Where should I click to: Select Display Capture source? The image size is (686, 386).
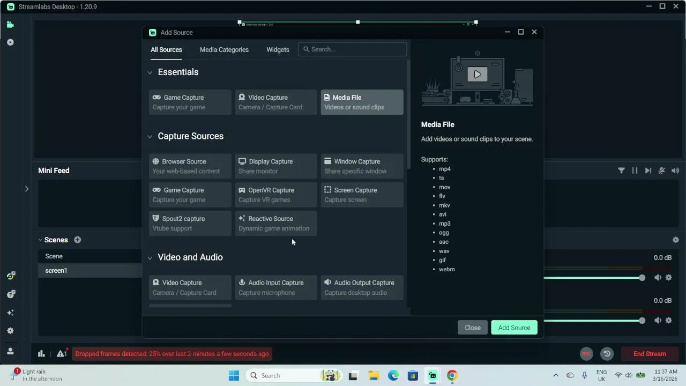276,166
